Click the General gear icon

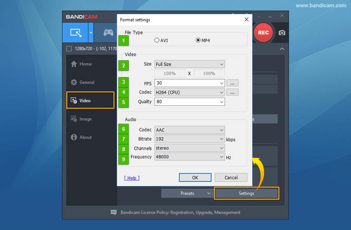coord(74,82)
